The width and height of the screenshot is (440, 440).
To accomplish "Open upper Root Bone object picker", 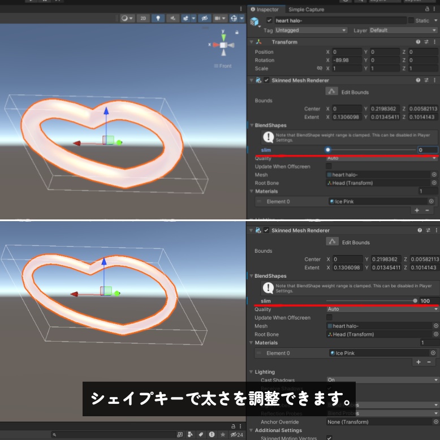I will point(434,183).
